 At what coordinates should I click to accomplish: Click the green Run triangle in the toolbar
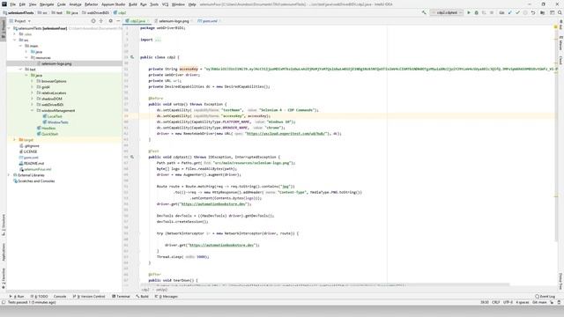pos(469,12)
